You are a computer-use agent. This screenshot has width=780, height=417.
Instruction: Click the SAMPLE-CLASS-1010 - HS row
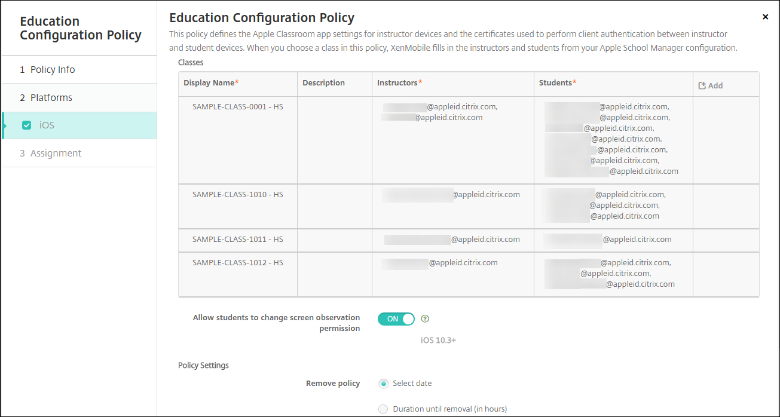237,195
